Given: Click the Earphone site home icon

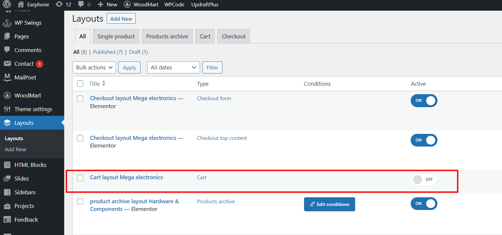Looking at the screenshot, I should [x=21, y=4].
